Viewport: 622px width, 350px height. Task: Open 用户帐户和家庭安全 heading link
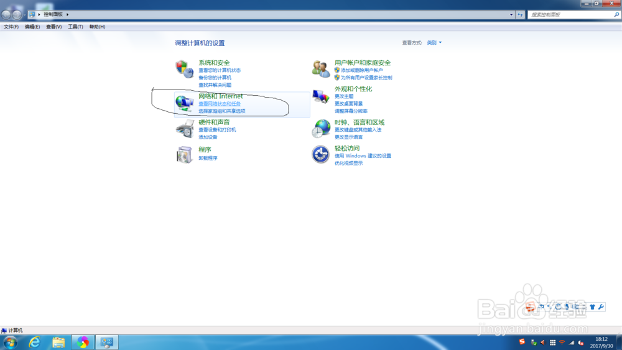tap(363, 63)
